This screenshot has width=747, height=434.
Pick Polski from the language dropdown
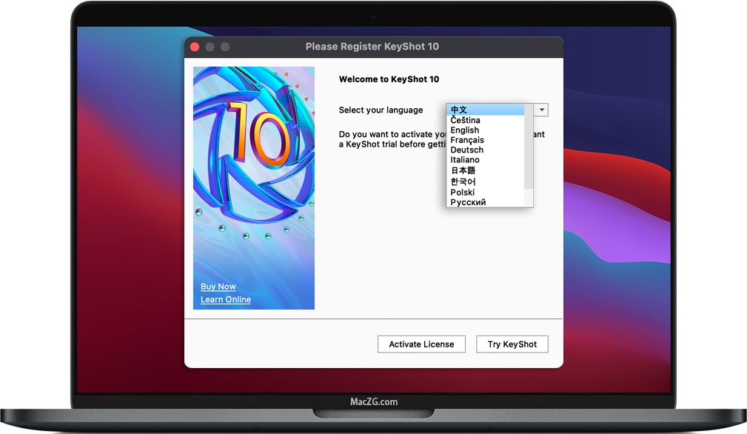click(x=462, y=193)
